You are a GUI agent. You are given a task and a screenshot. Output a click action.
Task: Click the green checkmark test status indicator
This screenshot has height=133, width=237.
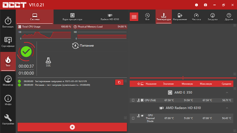point(26,52)
